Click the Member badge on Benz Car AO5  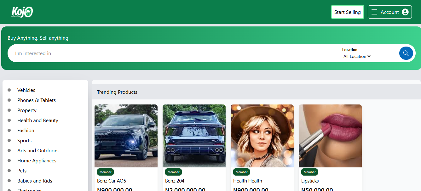click(105, 172)
